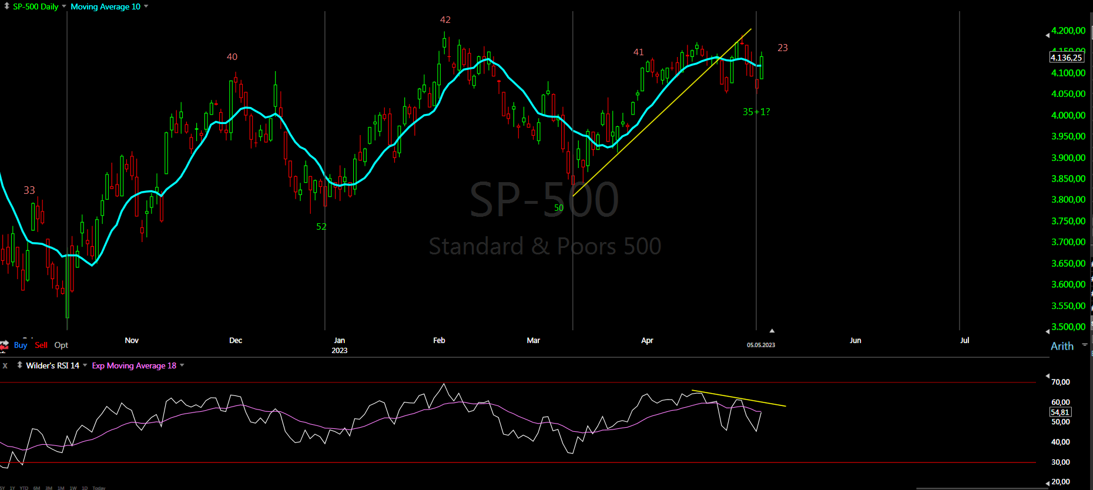Screen dimensions: 1093x490
Task: Click the 30,00 label on the RSI axis
Action: (1061, 462)
